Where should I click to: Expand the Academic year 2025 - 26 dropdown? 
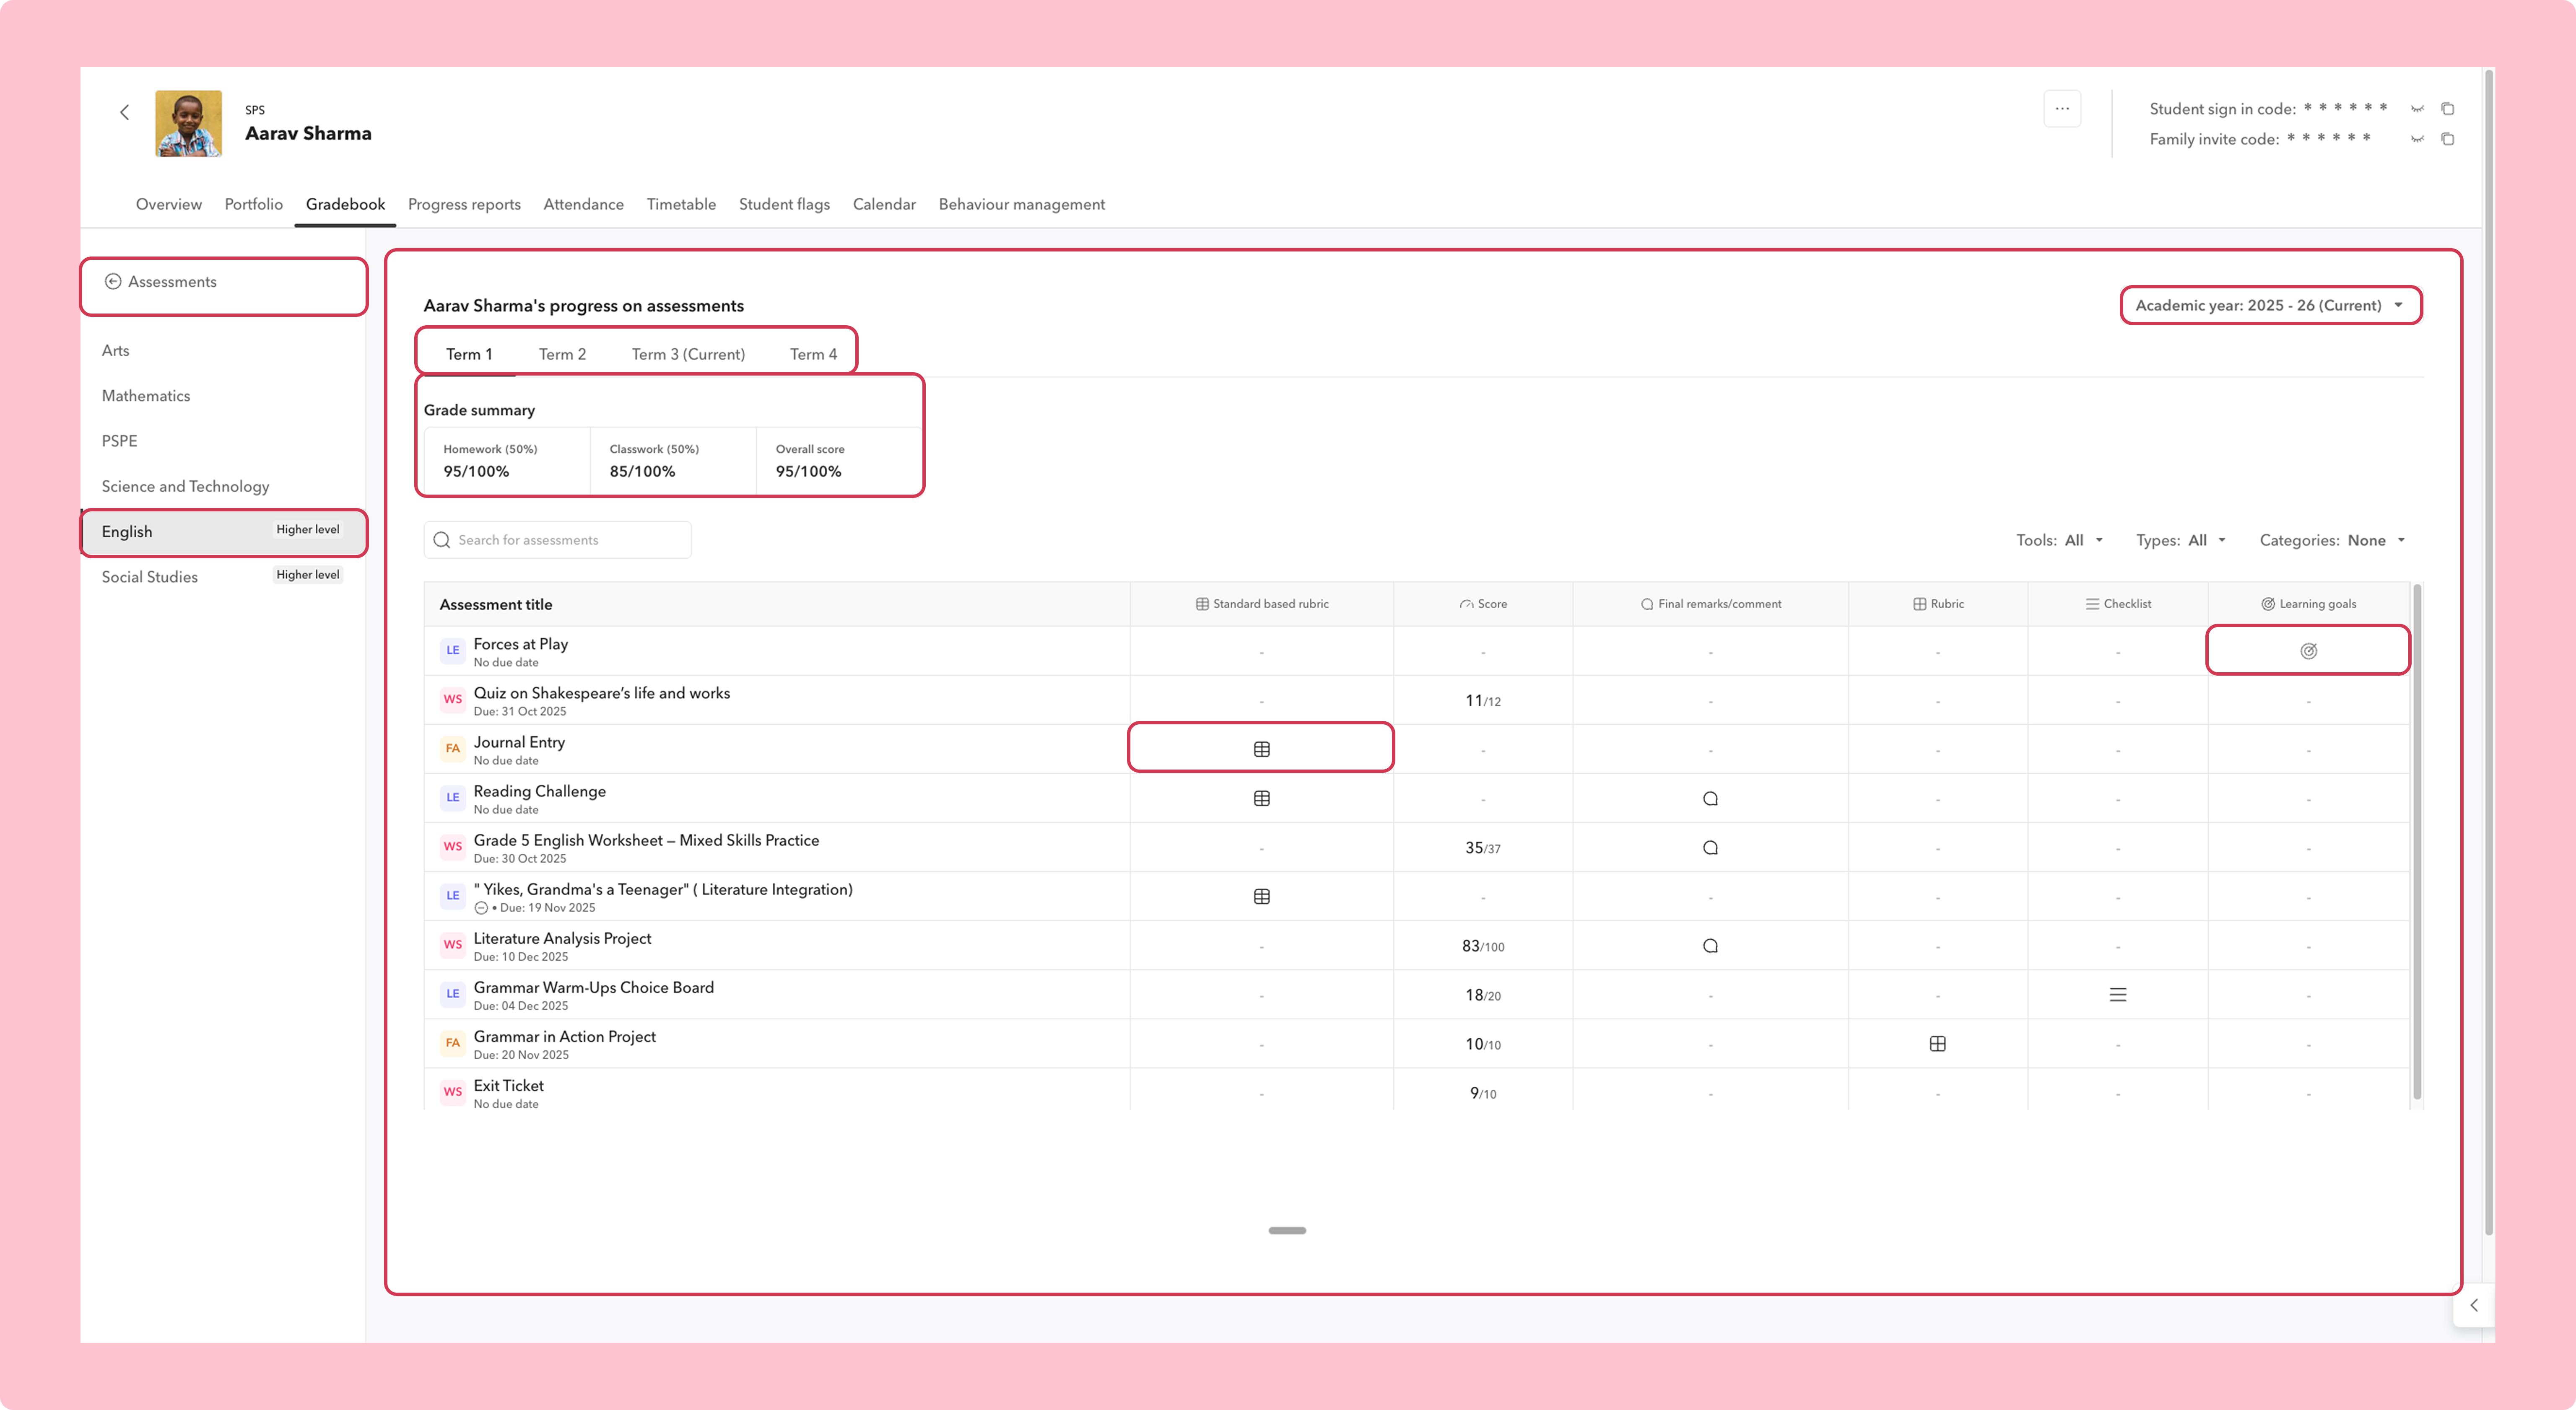pos(2270,305)
